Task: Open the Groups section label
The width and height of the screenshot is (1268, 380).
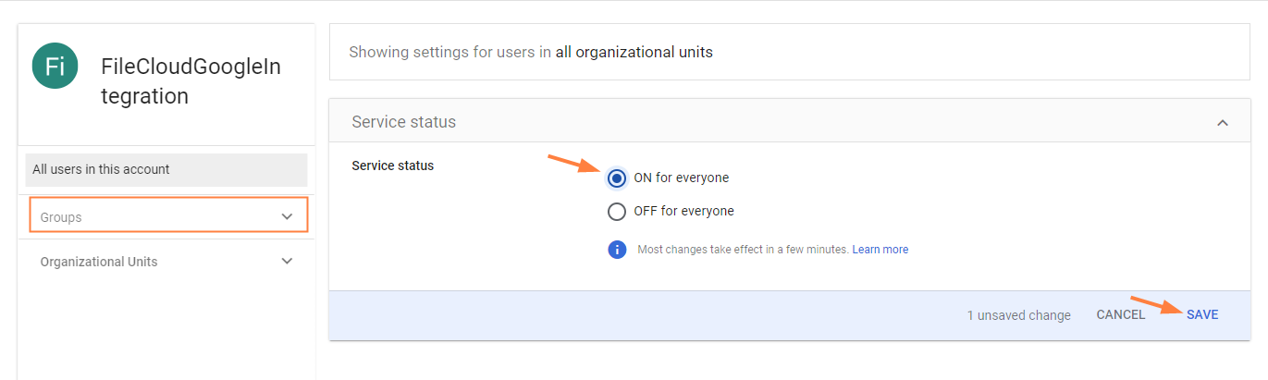Action: (61, 217)
